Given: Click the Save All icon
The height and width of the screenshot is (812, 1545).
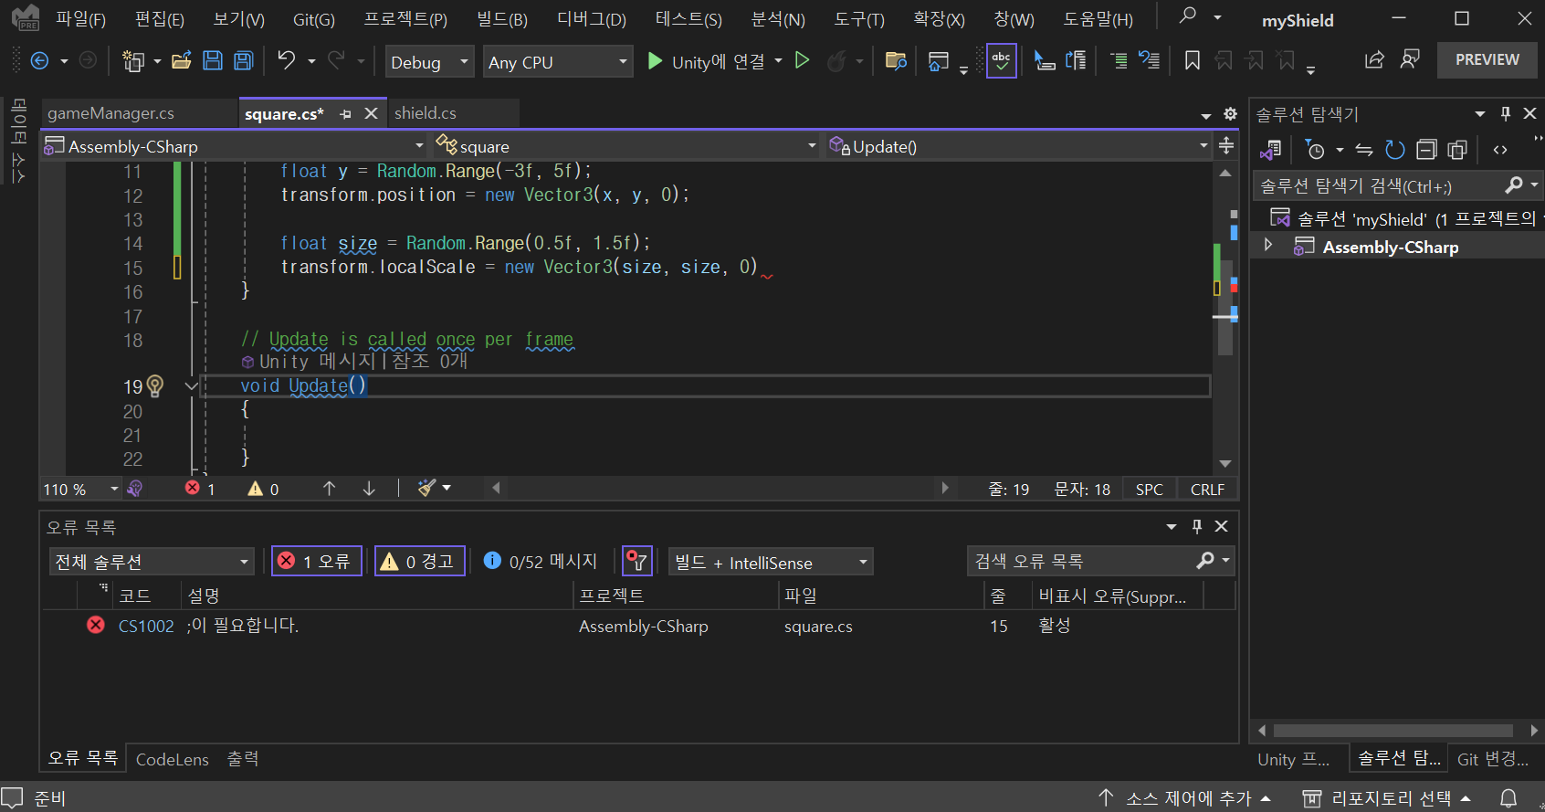Looking at the screenshot, I should click(x=244, y=61).
